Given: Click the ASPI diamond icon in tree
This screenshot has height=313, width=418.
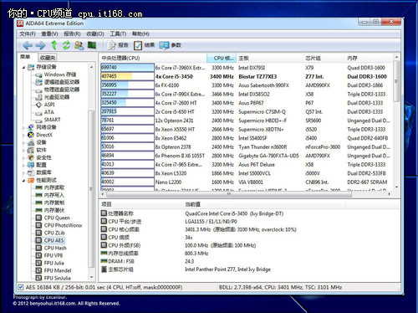Looking at the screenshot, I should (x=38, y=105).
